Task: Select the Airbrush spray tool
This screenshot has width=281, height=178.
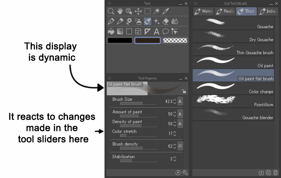Action: pos(138,21)
